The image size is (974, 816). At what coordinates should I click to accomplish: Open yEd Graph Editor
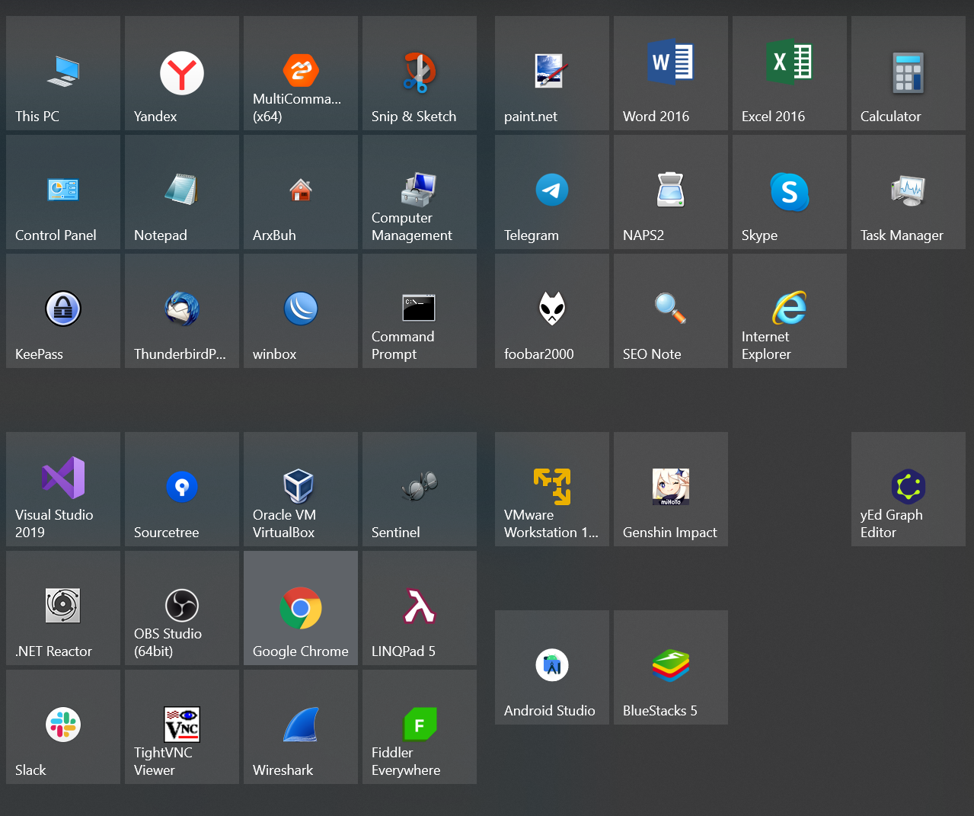tap(908, 489)
